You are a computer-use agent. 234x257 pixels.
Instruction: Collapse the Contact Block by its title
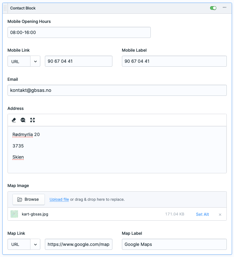pyautogui.click(x=23, y=8)
